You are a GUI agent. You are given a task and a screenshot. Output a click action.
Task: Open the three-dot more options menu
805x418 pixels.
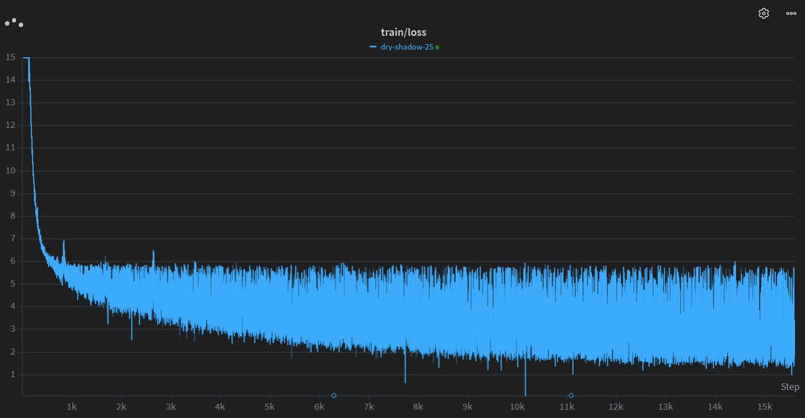[791, 13]
